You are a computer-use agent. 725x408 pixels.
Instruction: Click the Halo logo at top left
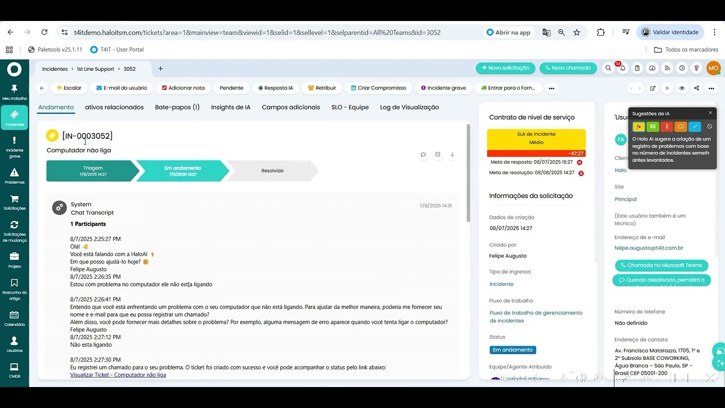pos(14,70)
